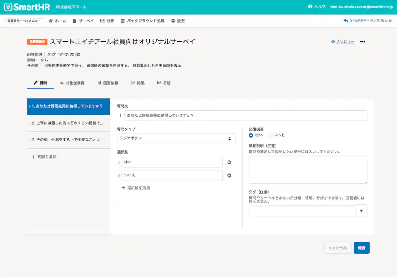The height and width of the screenshot is (277, 397).
Task: Click the 保存 save button
Action: (362, 248)
